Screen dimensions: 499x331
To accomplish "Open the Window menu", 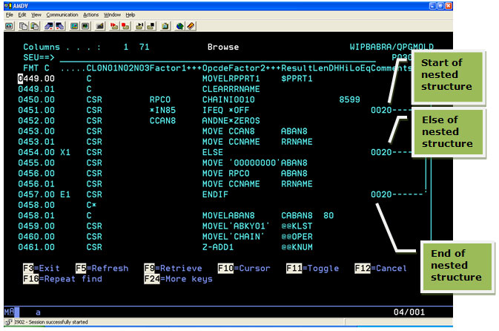I will pos(112,15).
